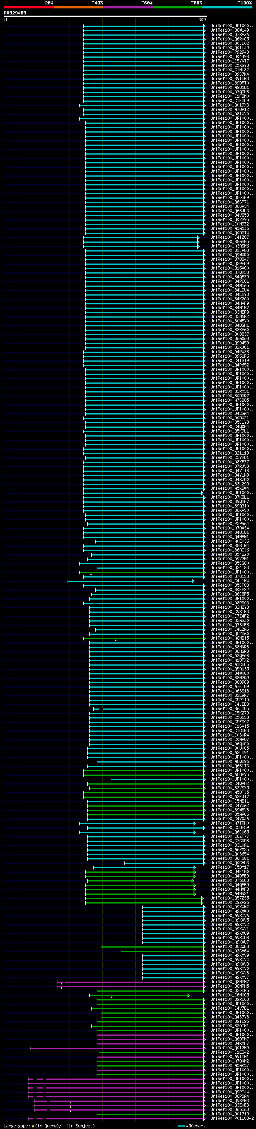Image resolution: width=256 pixels, height=1129 pixels.
Task: Click label UniRef100_A1CEC5
Action: (229, 664)
